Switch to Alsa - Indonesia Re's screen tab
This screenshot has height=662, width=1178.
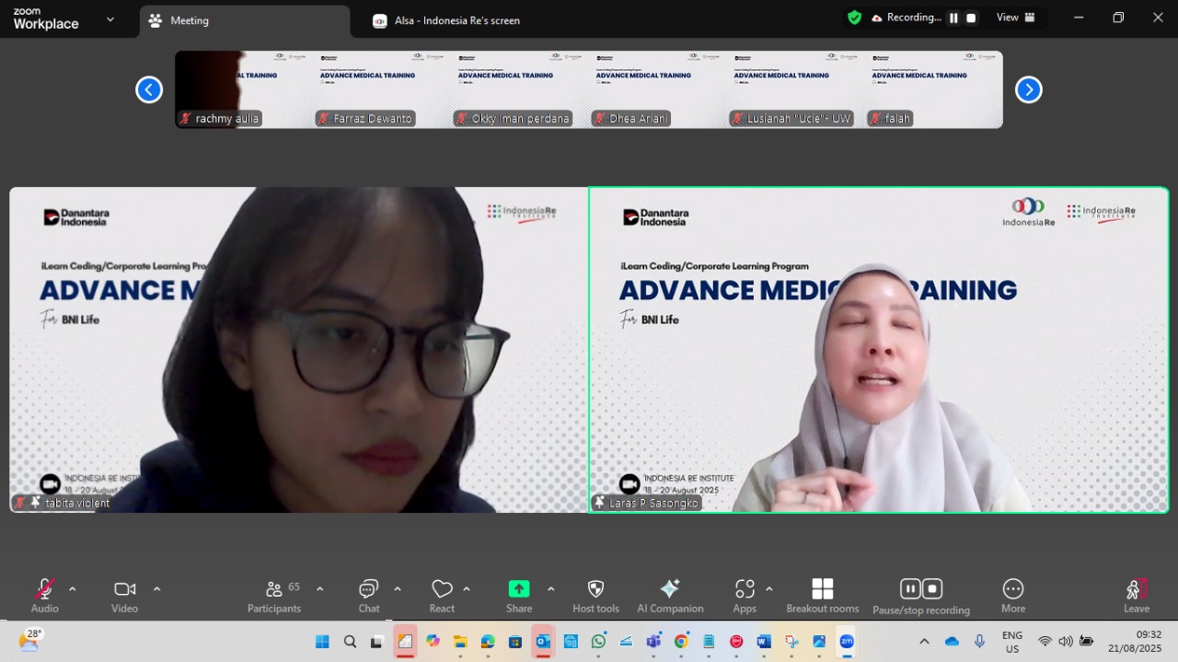pyautogui.click(x=456, y=20)
